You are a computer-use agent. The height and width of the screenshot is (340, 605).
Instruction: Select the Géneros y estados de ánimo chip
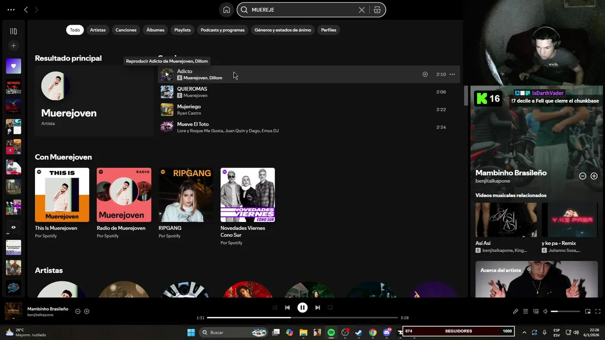click(283, 30)
